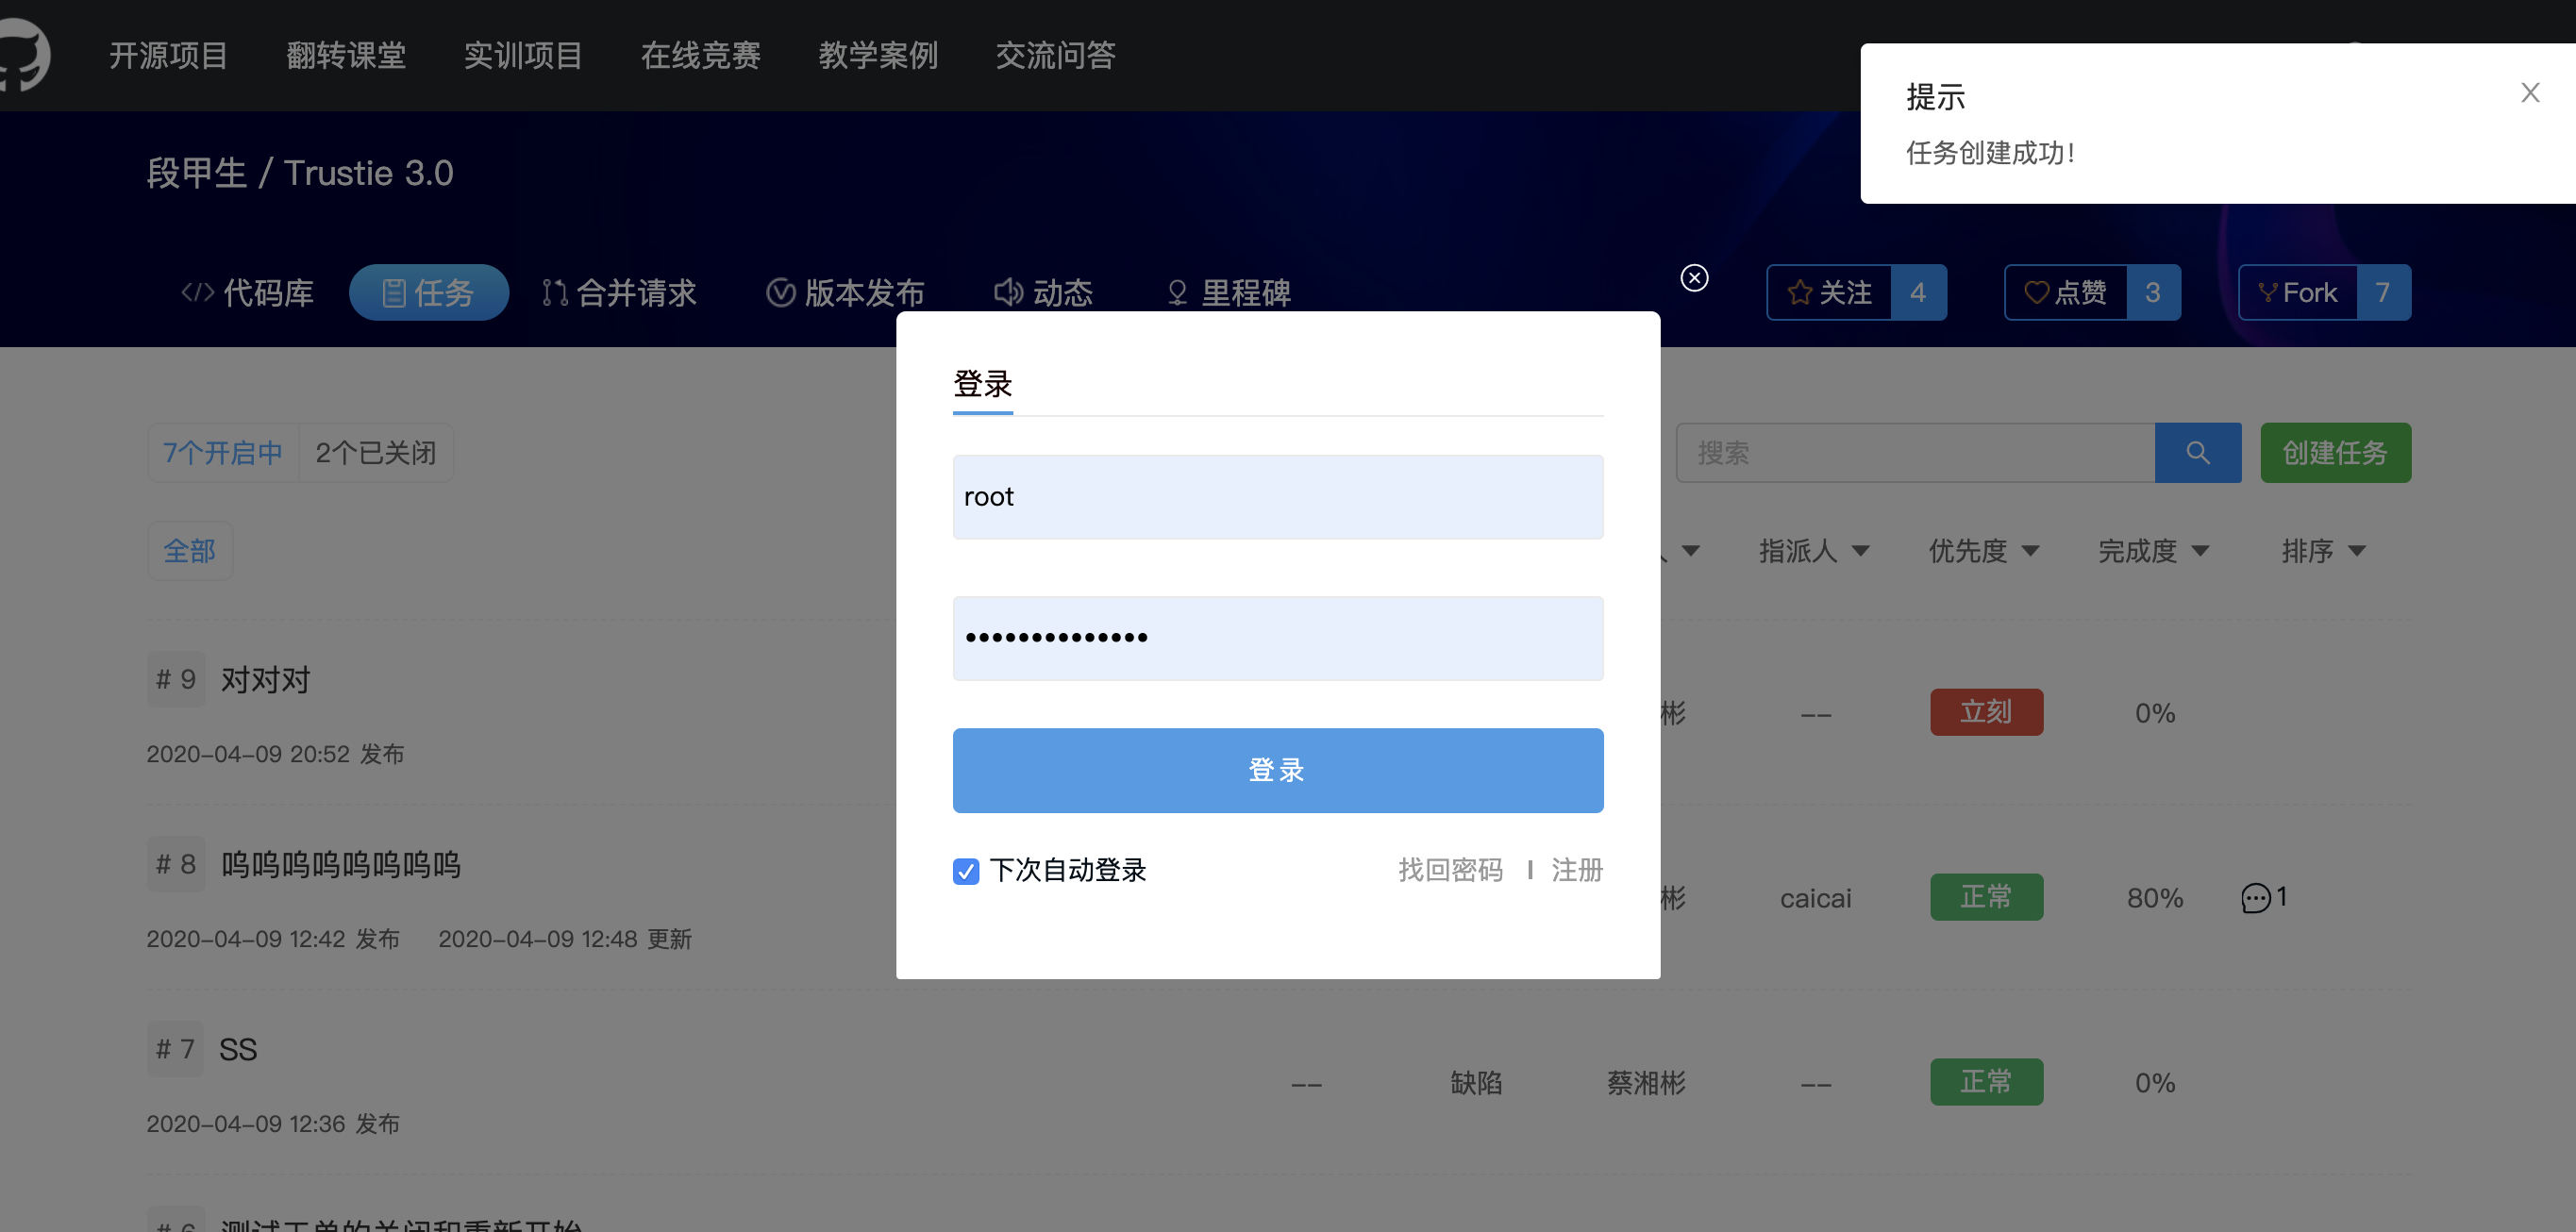Click the 2020-04-09 12:48 更新 timestamp
The width and height of the screenshot is (2576, 1232).
pyautogui.click(x=565, y=939)
